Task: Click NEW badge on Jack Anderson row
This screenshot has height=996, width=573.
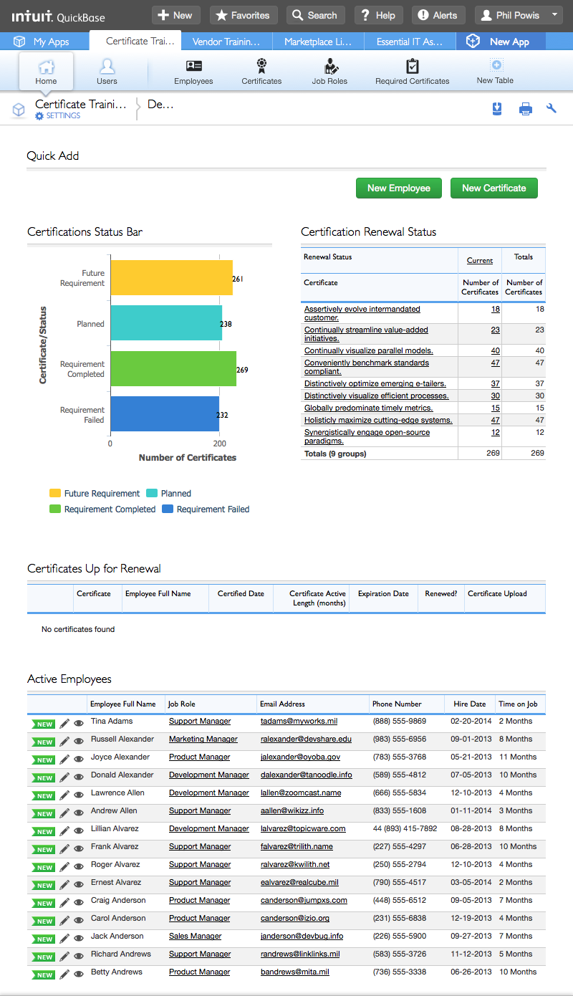Action: [43, 939]
